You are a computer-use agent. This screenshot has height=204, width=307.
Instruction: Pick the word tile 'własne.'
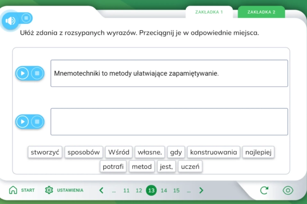click(x=150, y=152)
